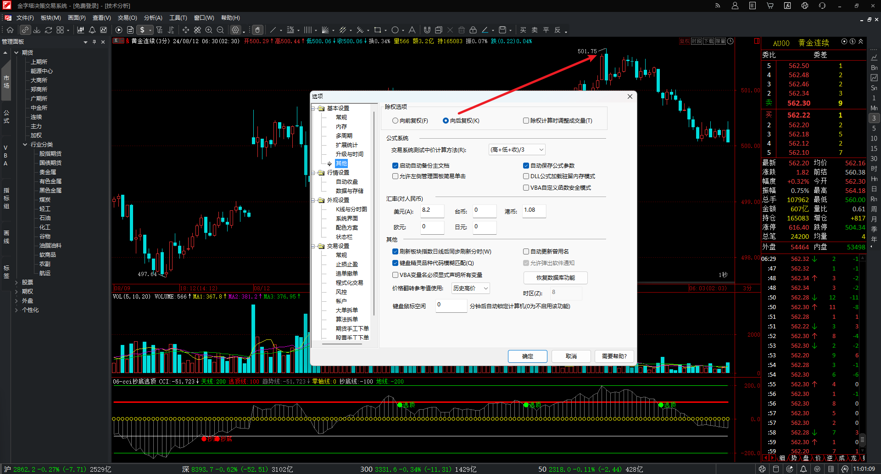Viewport: 881px width, 474px height.
Task: Select the line drawing tool
Action: (x=273, y=30)
